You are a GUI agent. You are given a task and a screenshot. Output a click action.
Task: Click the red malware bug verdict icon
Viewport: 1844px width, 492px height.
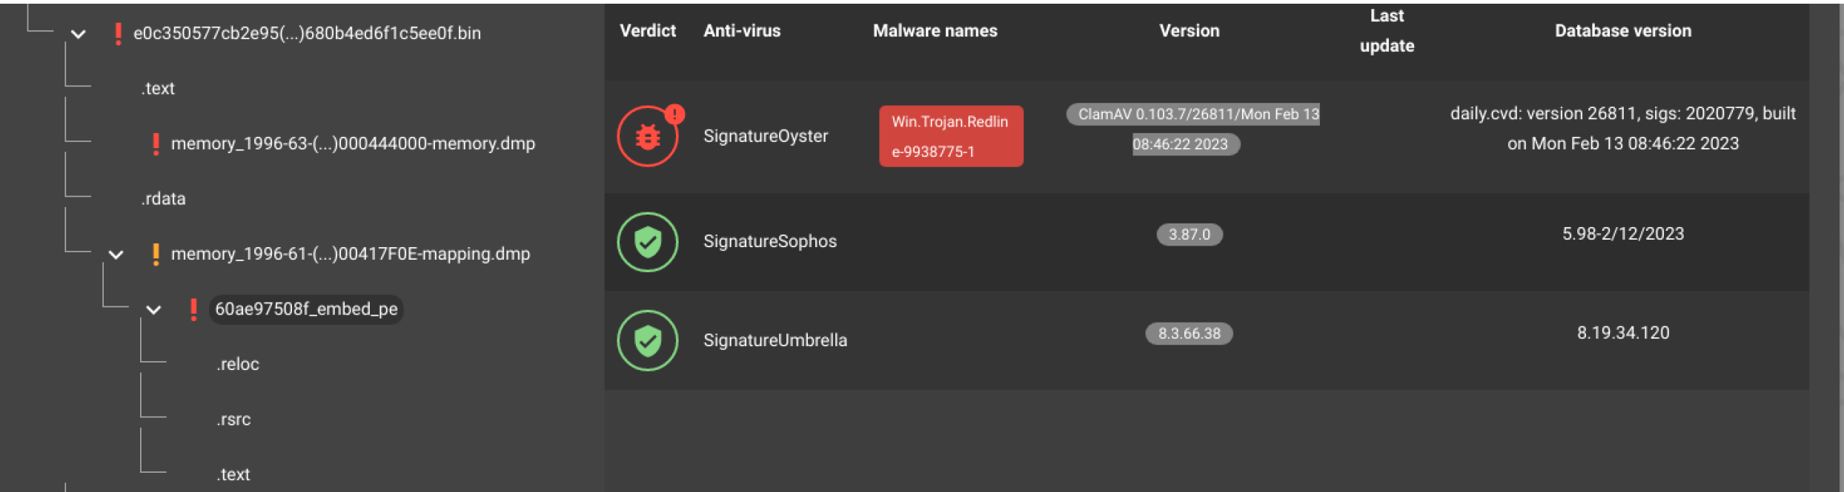coord(648,136)
